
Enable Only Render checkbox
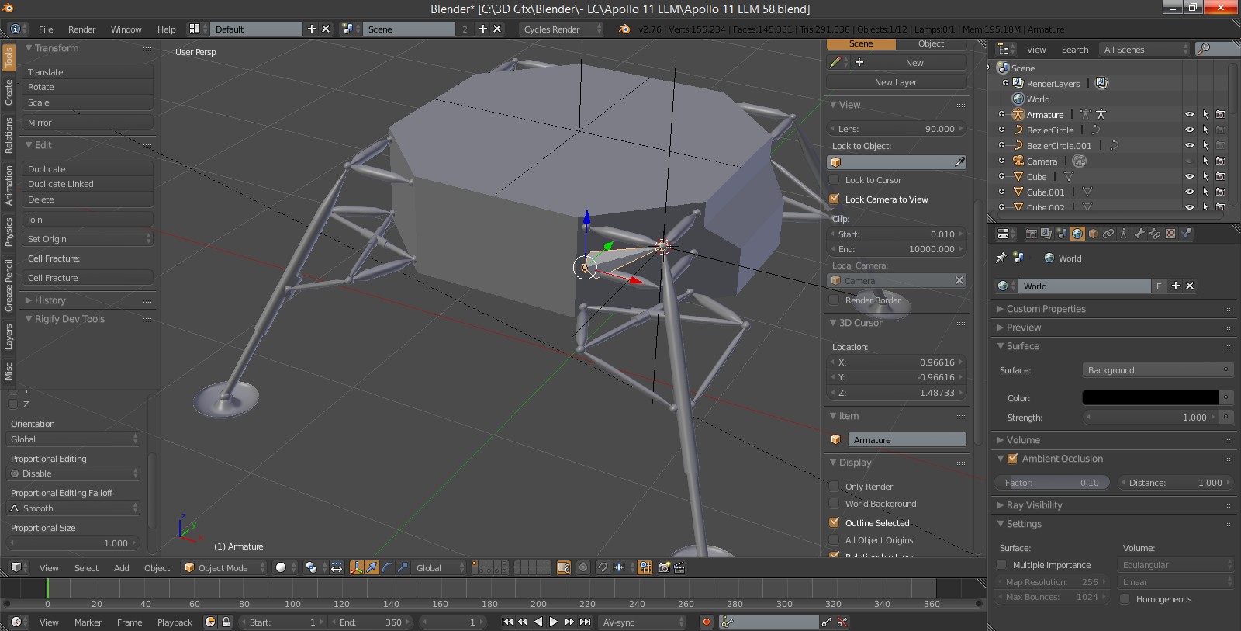point(835,487)
